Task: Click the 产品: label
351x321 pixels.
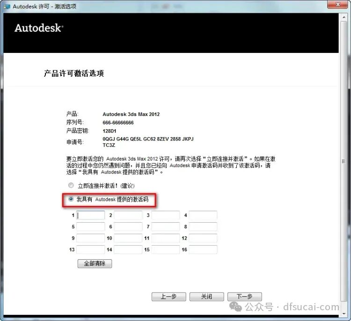Action: tap(72, 114)
